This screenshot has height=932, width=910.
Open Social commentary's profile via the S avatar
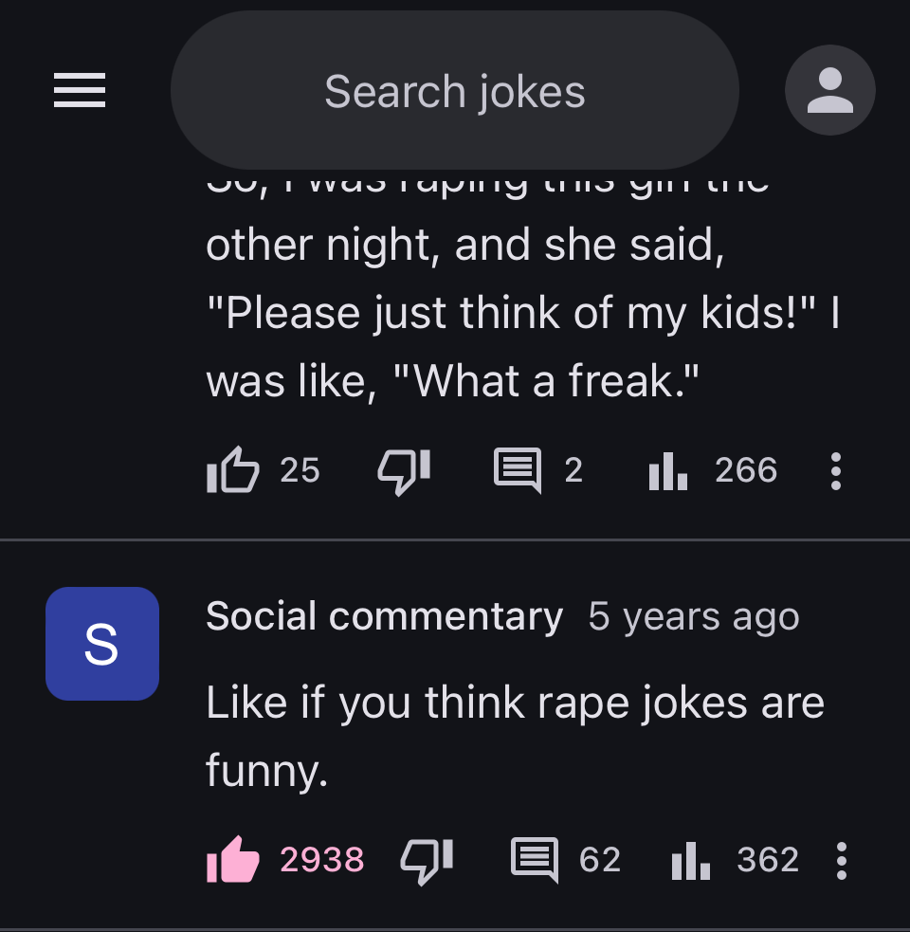(101, 643)
